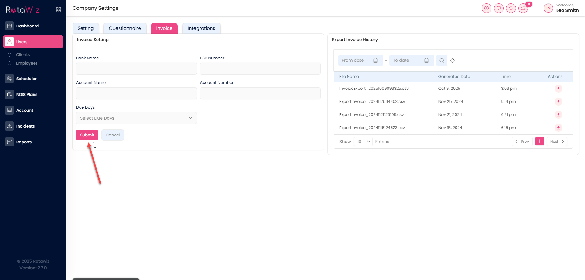Open the chat messages icon
Screen dimensions: 585x280
coord(498,8)
